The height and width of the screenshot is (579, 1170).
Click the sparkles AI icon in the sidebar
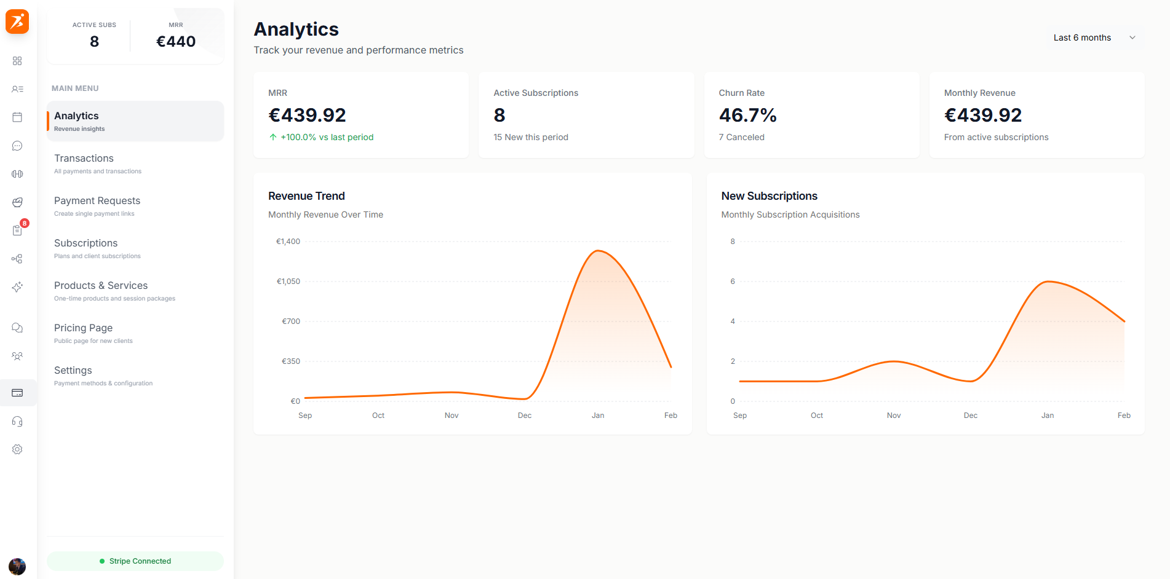click(17, 287)
